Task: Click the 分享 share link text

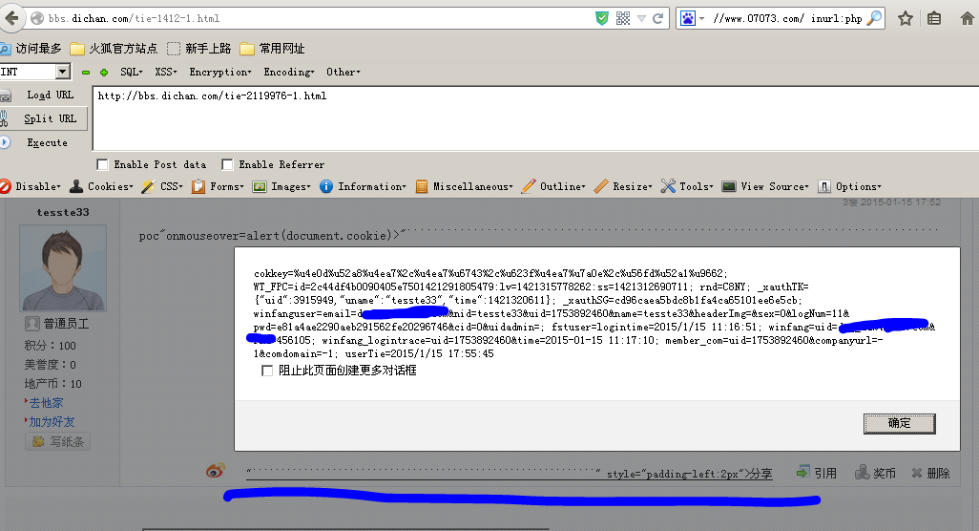Action: pyautogui.click(x=760, y=474)
